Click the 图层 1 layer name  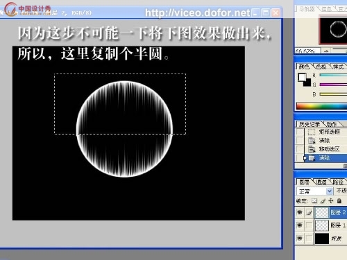(338, 225)
